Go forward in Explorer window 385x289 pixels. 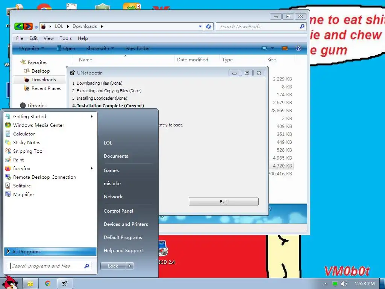[x=28, y=26]
